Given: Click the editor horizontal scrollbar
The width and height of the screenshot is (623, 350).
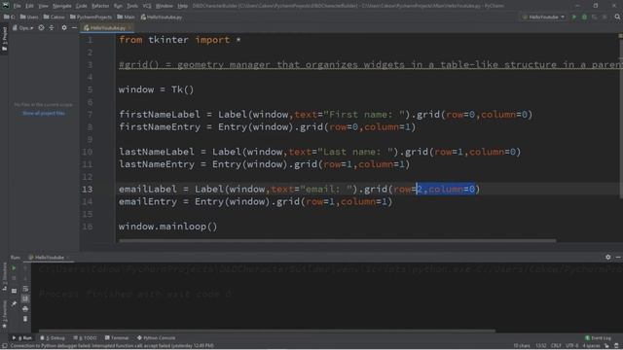Looking at the screenshot, I should (x=338, y=240).
